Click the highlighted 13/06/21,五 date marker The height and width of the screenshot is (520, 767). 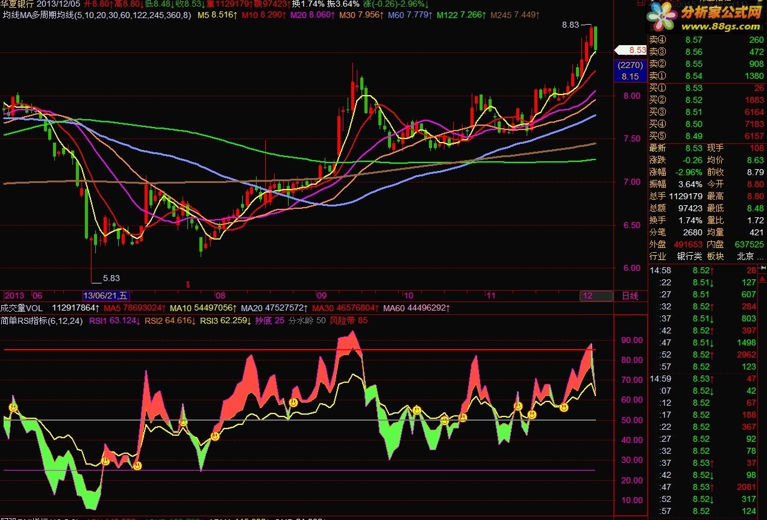[106, 296]
